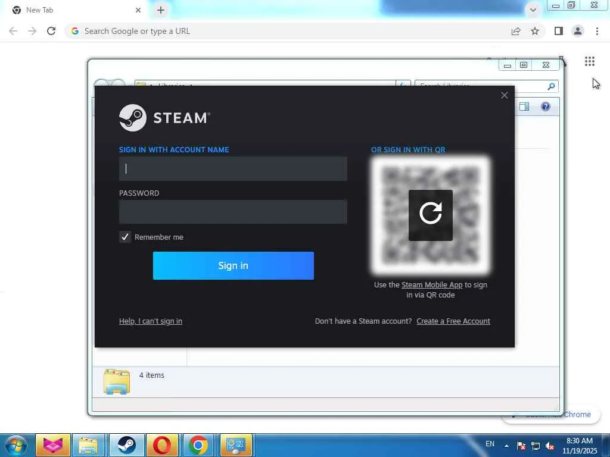This screenshot has height=457, width=610.
Task: Expand Chrome tab search dropdown
Action: [x=533, y=10]
